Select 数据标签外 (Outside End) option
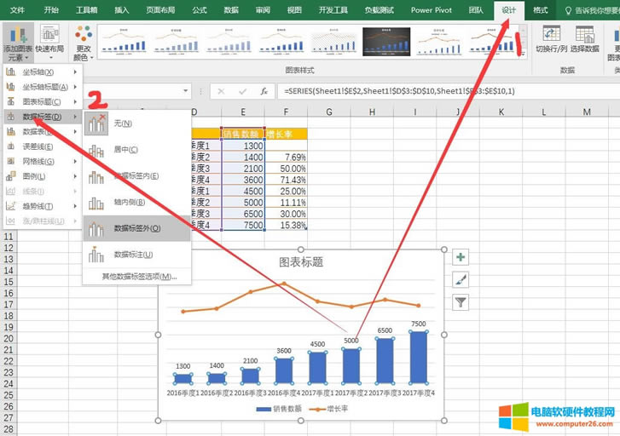 point(136,228)
